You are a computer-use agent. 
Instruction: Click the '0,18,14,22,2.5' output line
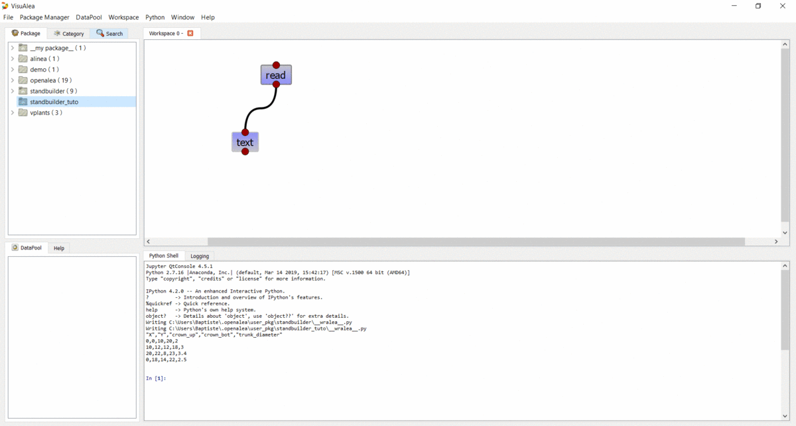[166, 360]
